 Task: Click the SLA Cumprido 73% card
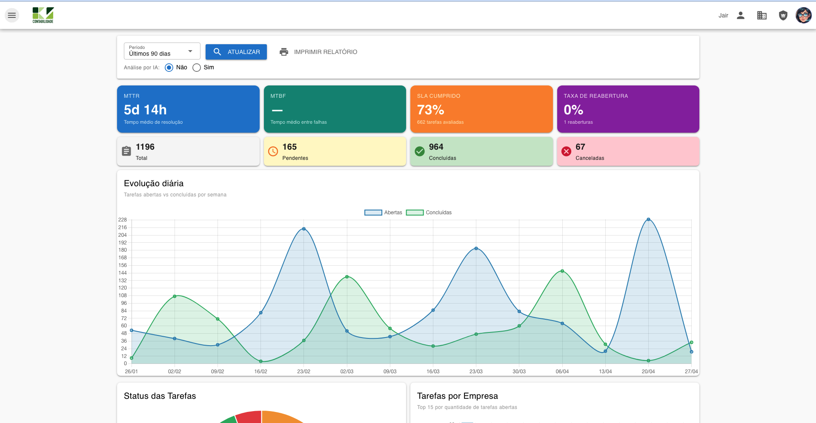click(x=481, y=109)
